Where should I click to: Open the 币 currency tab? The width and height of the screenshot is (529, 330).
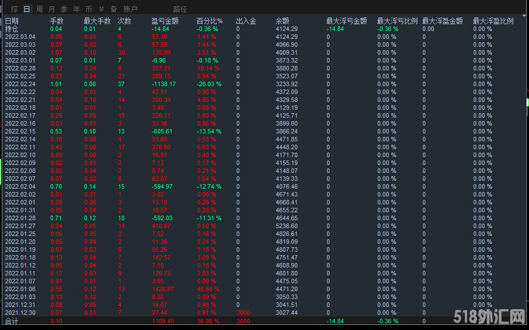tap(89, 9)
